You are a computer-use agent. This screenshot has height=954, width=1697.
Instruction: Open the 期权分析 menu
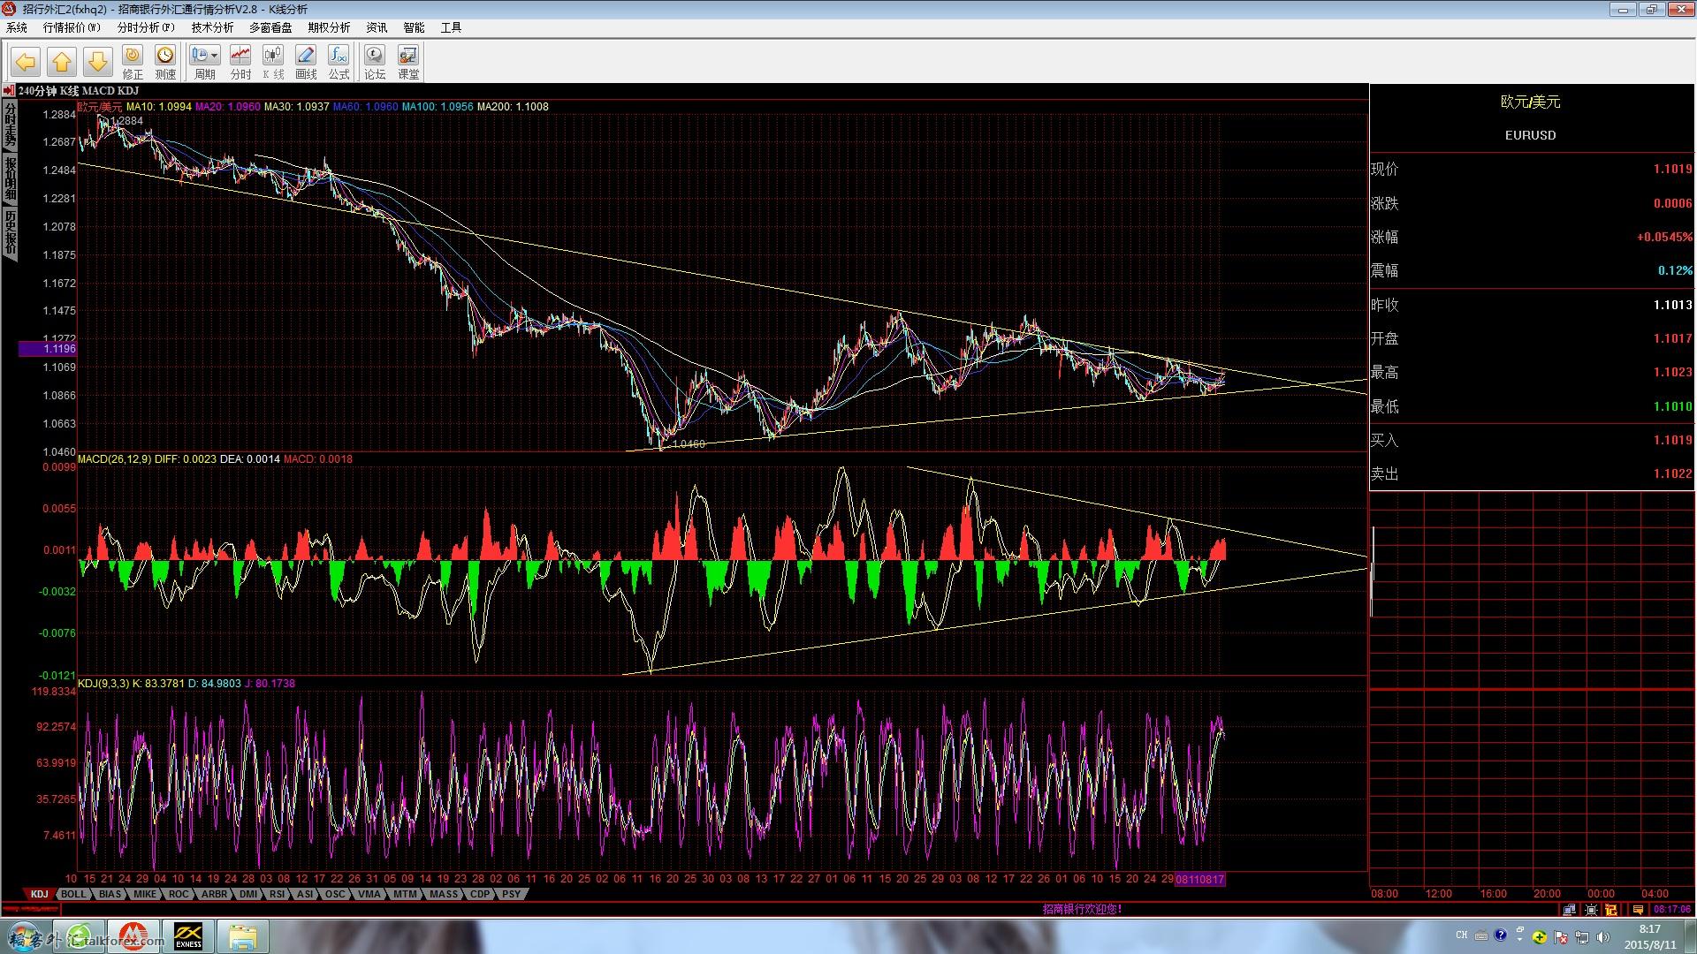coord(329,27)
